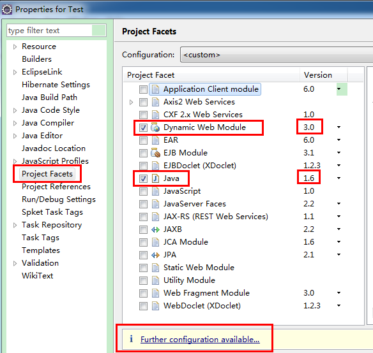373x353 pixels.
Task: Expand the Axis2 Web Services tree node
Action: 131,103
